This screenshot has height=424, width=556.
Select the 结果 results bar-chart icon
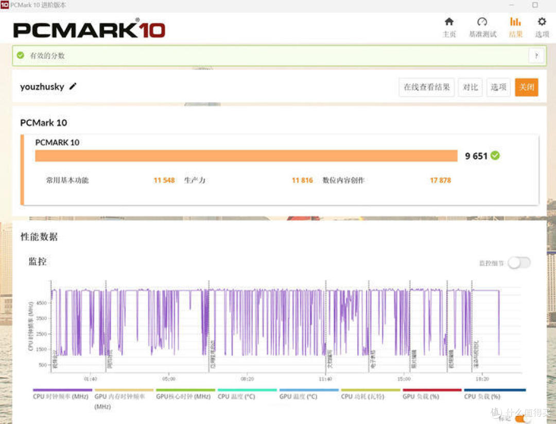pos(515,22)
